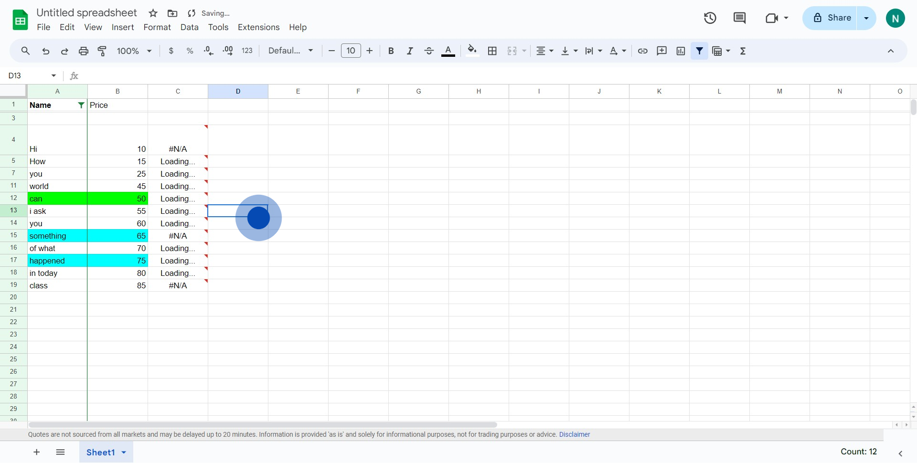Add a new sheet plus icon
917x463 pixels.
(36, 452)
